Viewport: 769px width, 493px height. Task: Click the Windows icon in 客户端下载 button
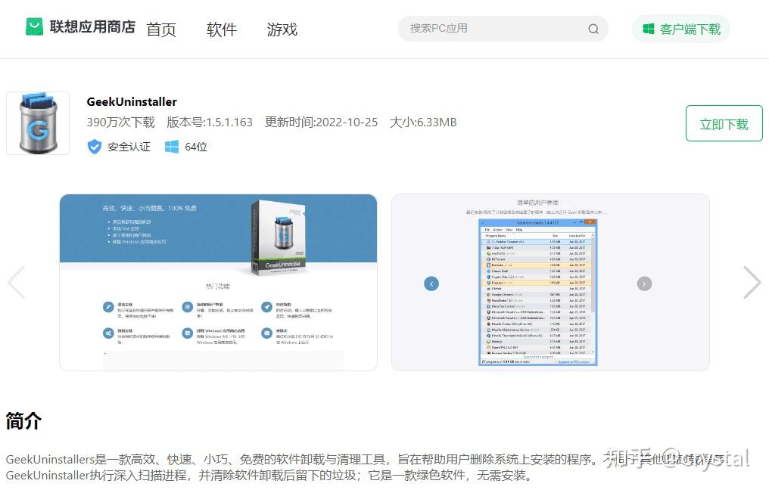649,29
